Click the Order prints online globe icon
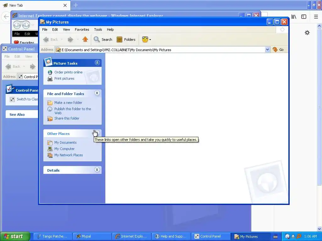Image resolution: width=322 pixels, height=241 pixels. [50, 72]
